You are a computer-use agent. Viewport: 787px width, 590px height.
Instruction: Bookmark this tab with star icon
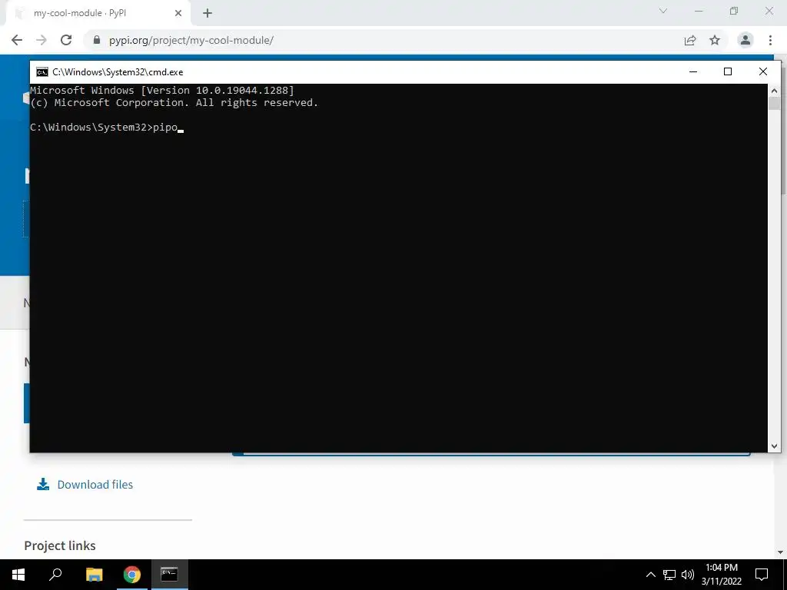click(x=715, y=40)
